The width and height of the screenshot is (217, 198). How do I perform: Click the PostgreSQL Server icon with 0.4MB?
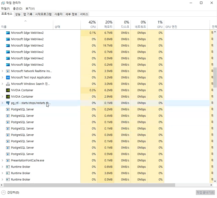(8, 116)
